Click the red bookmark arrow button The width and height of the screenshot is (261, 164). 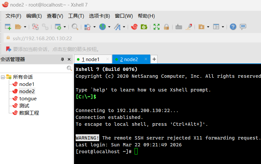pyautogui.click(x=8, y=49)
